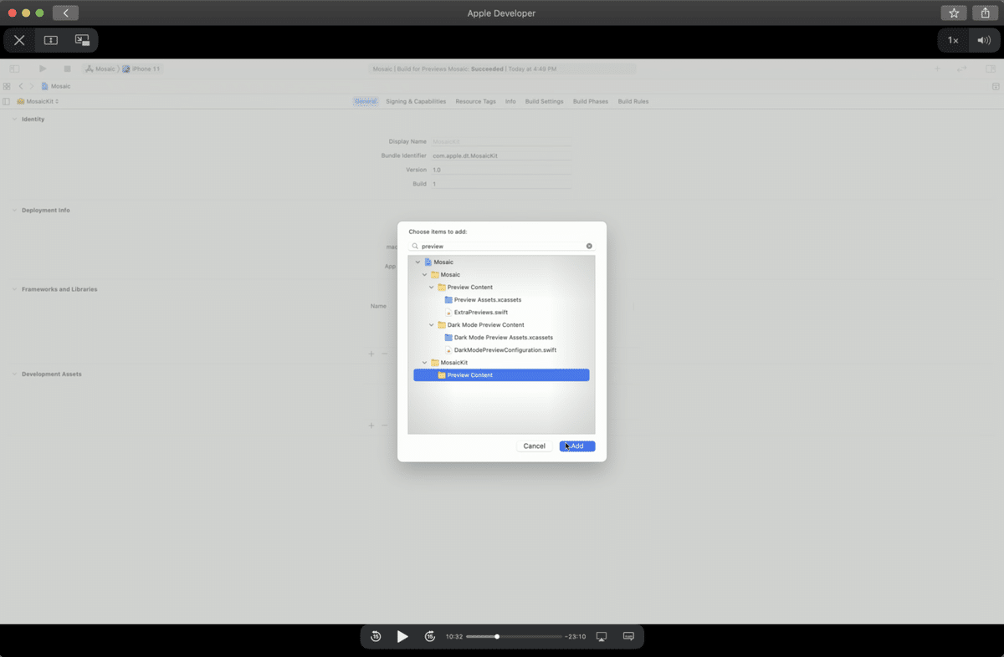1004x657 pixels.
Task: Click the Add button
Action: pos(577,446)
